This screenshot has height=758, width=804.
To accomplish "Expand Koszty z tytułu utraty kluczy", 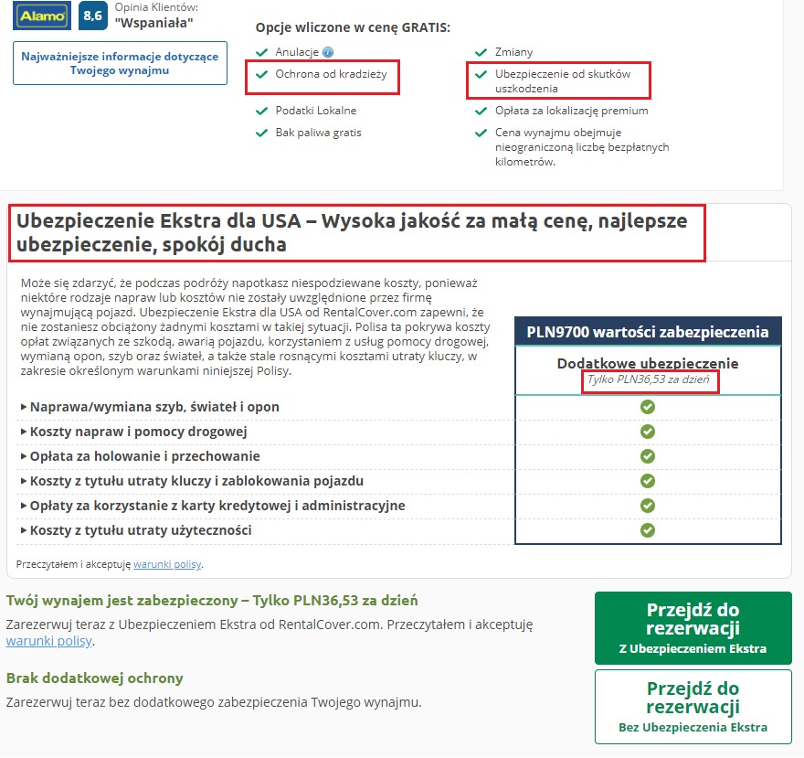I will pyautogui.click(x=192, y=481).
